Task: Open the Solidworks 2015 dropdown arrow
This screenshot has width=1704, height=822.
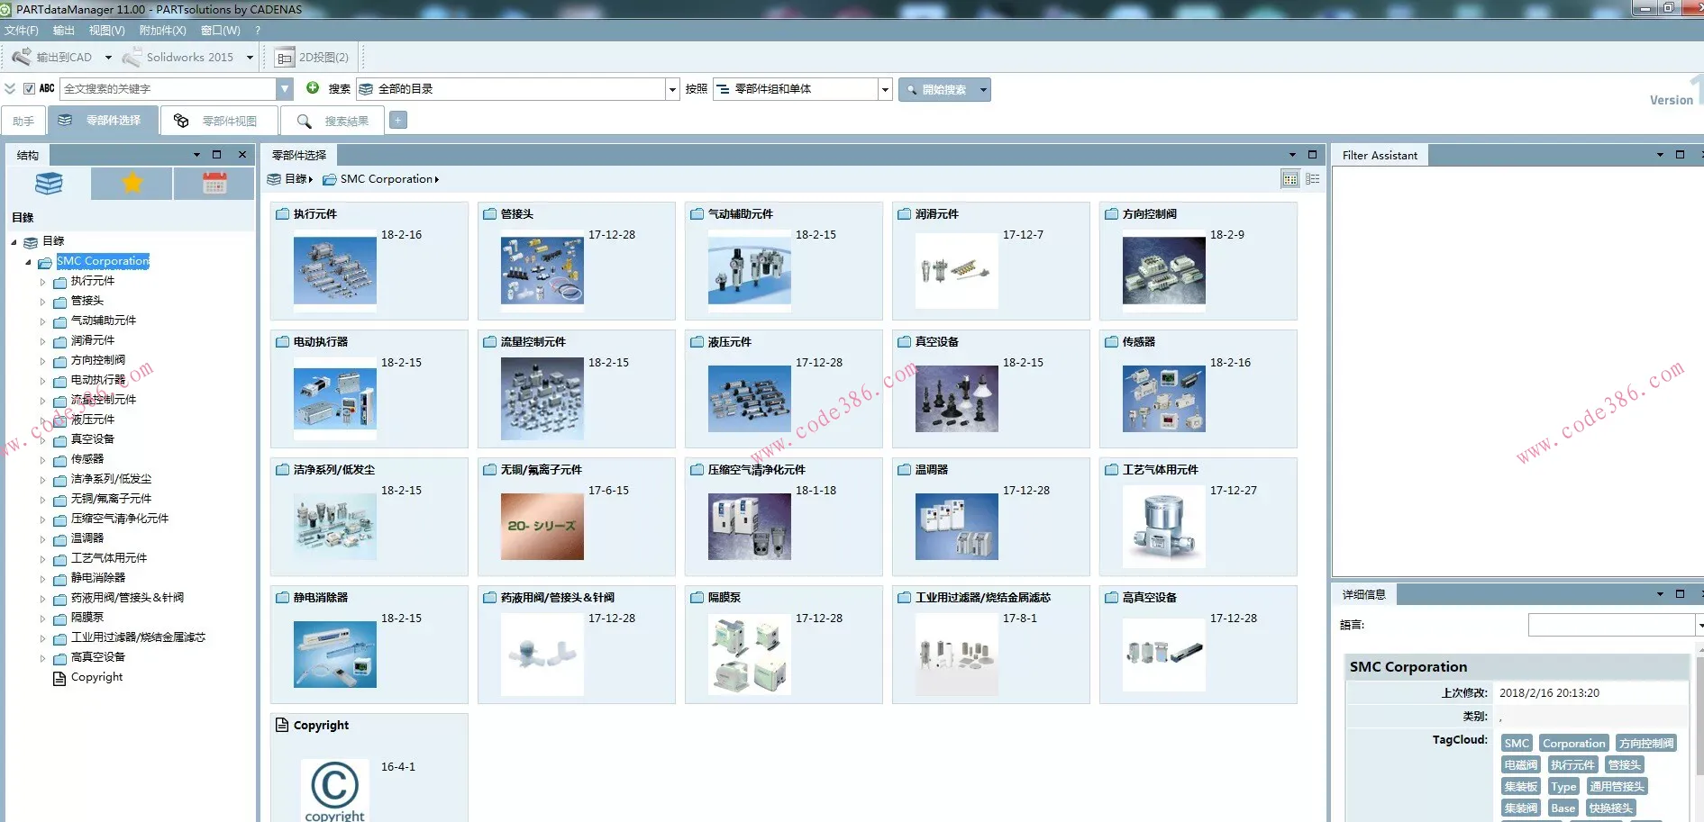Action: point(250,58)
